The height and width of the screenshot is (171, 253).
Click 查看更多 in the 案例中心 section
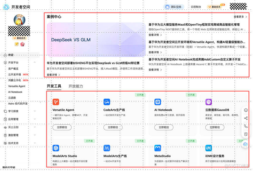pyautogui.click(x=238, y=17)
